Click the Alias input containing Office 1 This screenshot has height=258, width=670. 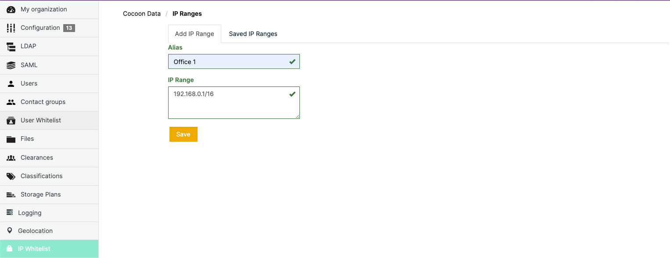[234, 61]
